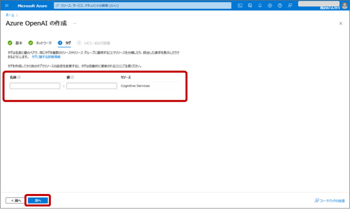Click the tag name input field

coord(35,86)
